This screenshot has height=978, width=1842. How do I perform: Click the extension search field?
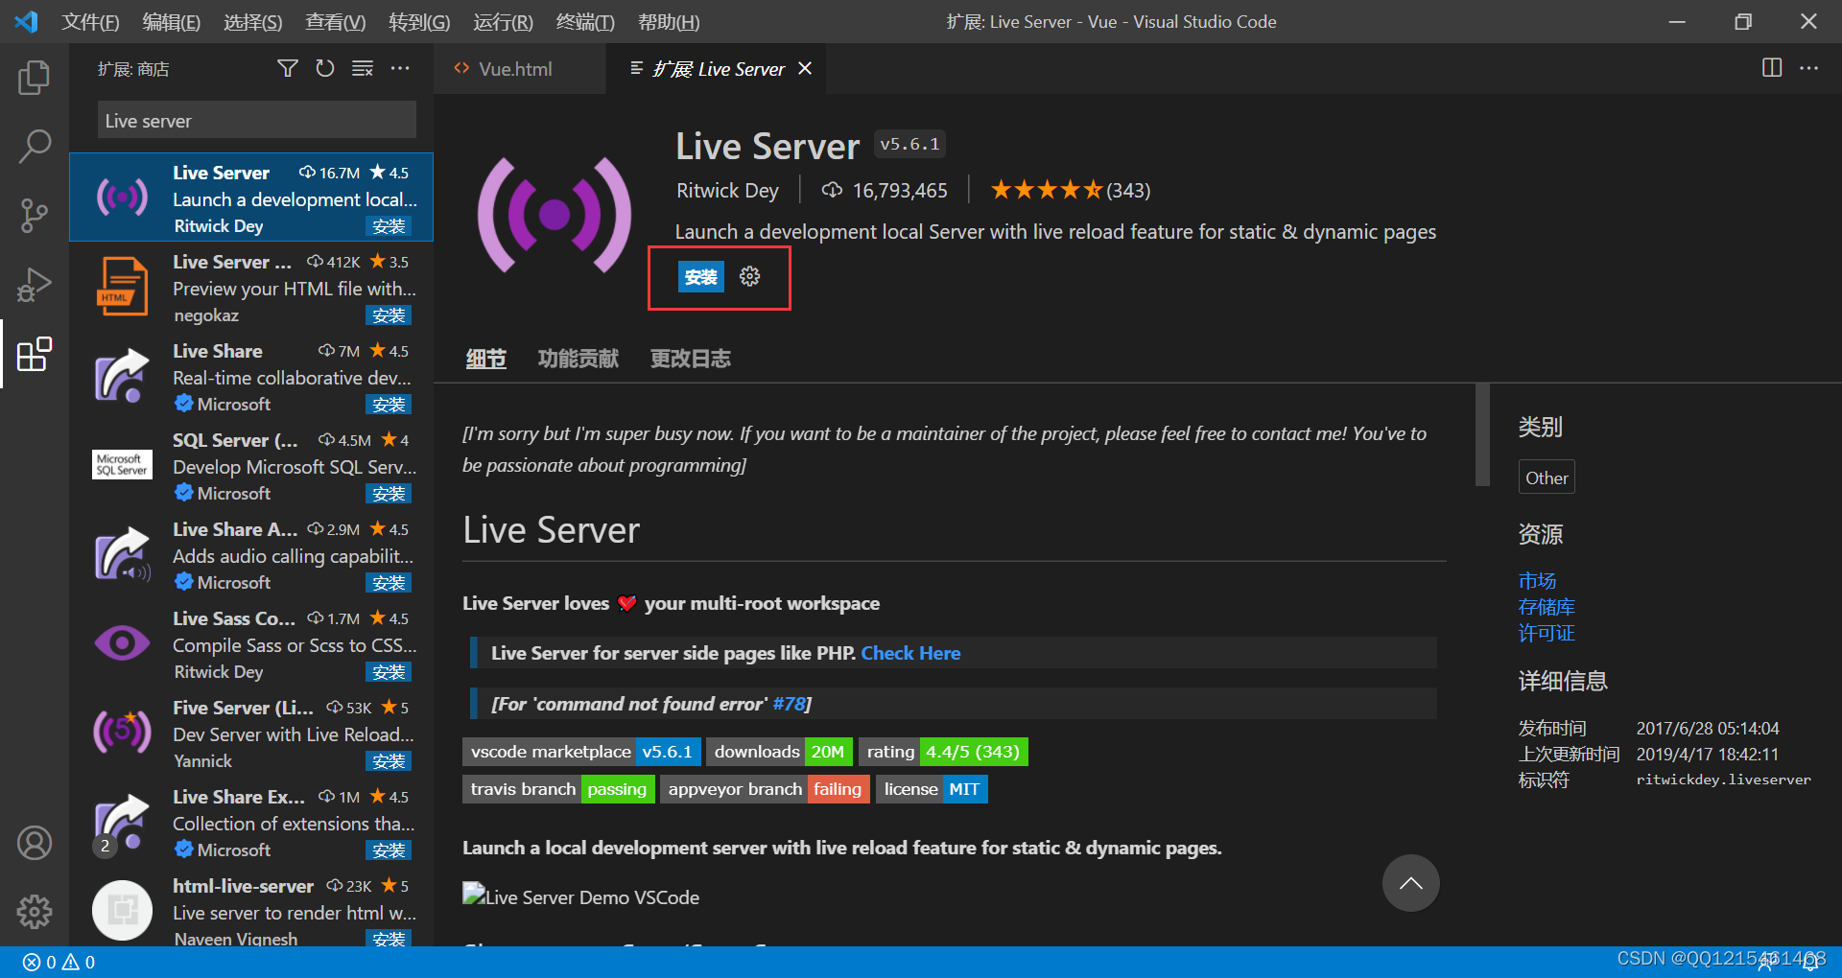[256, 121]
